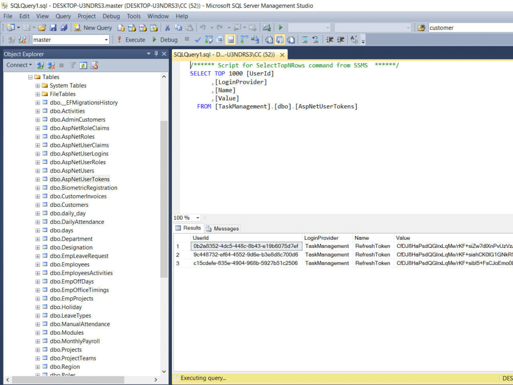513x385 pixels.
Task: Click Connect Object Explorer icon
Action: pyautogui.click(x=40, y=65)
